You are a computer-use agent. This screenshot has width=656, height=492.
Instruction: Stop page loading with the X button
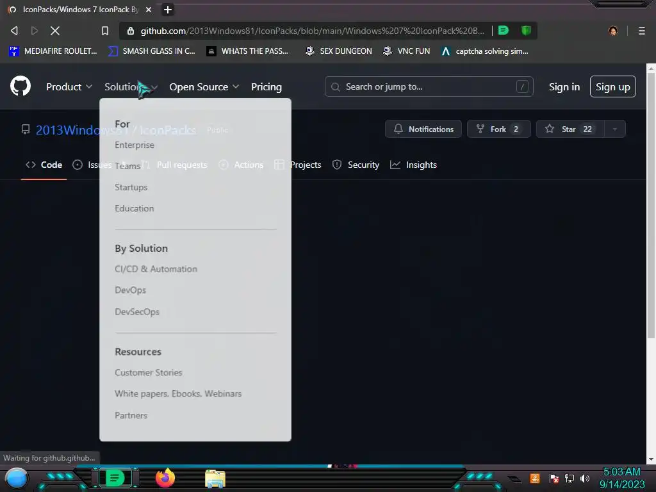point(55,31)
